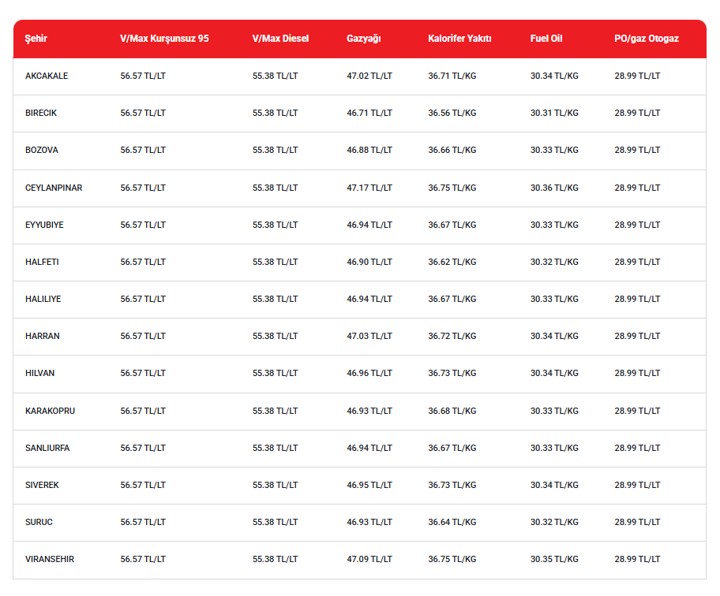The image size is (720, 596).
Task: Click the Kalorifer Yakıtı column header
Action: pyautogui.click(x=459, y=39)
